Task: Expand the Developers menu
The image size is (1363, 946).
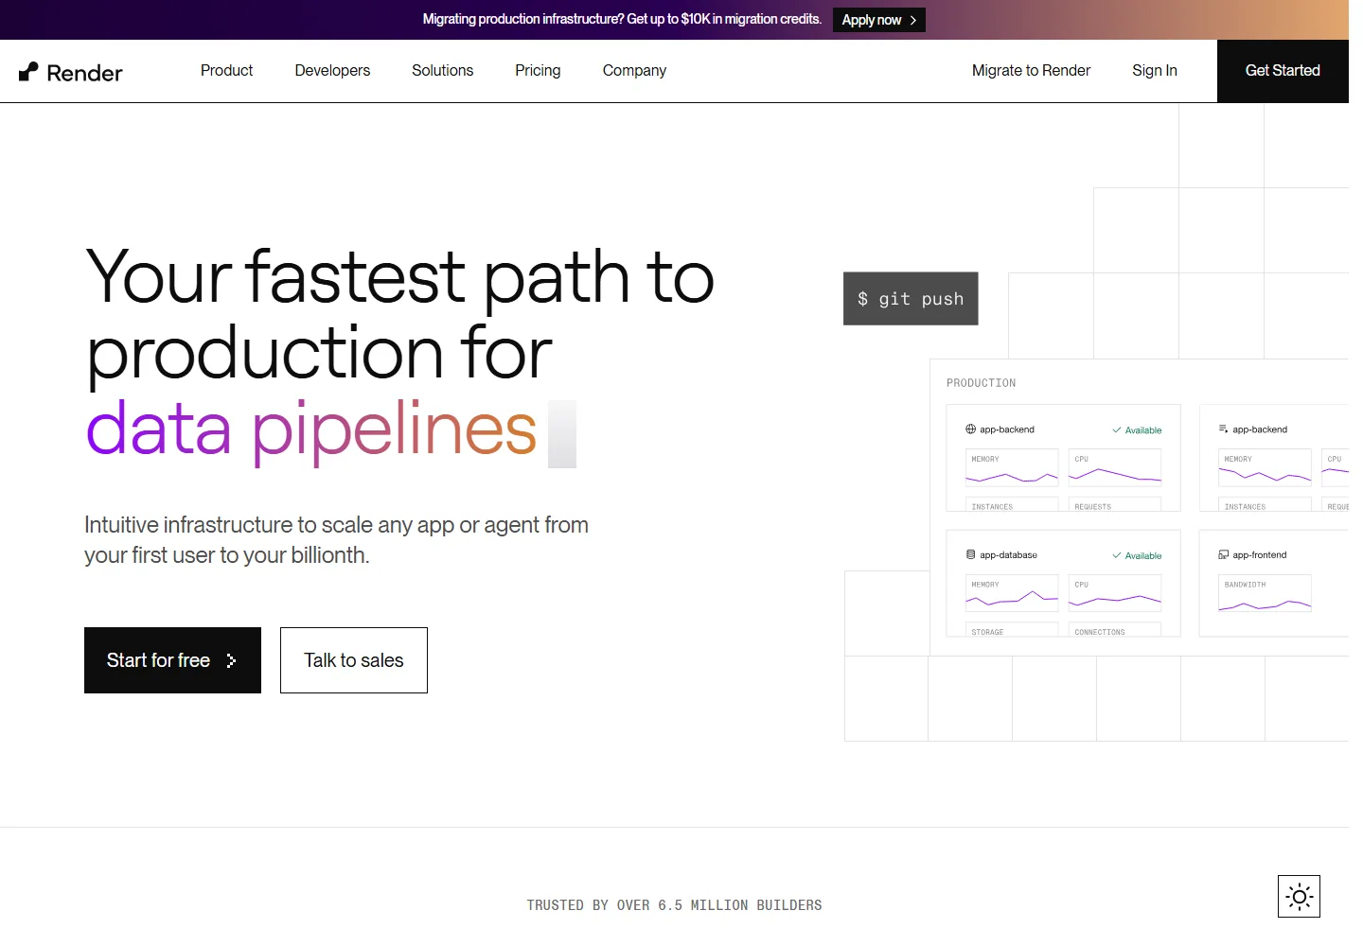Action: (x=332, y=71)
